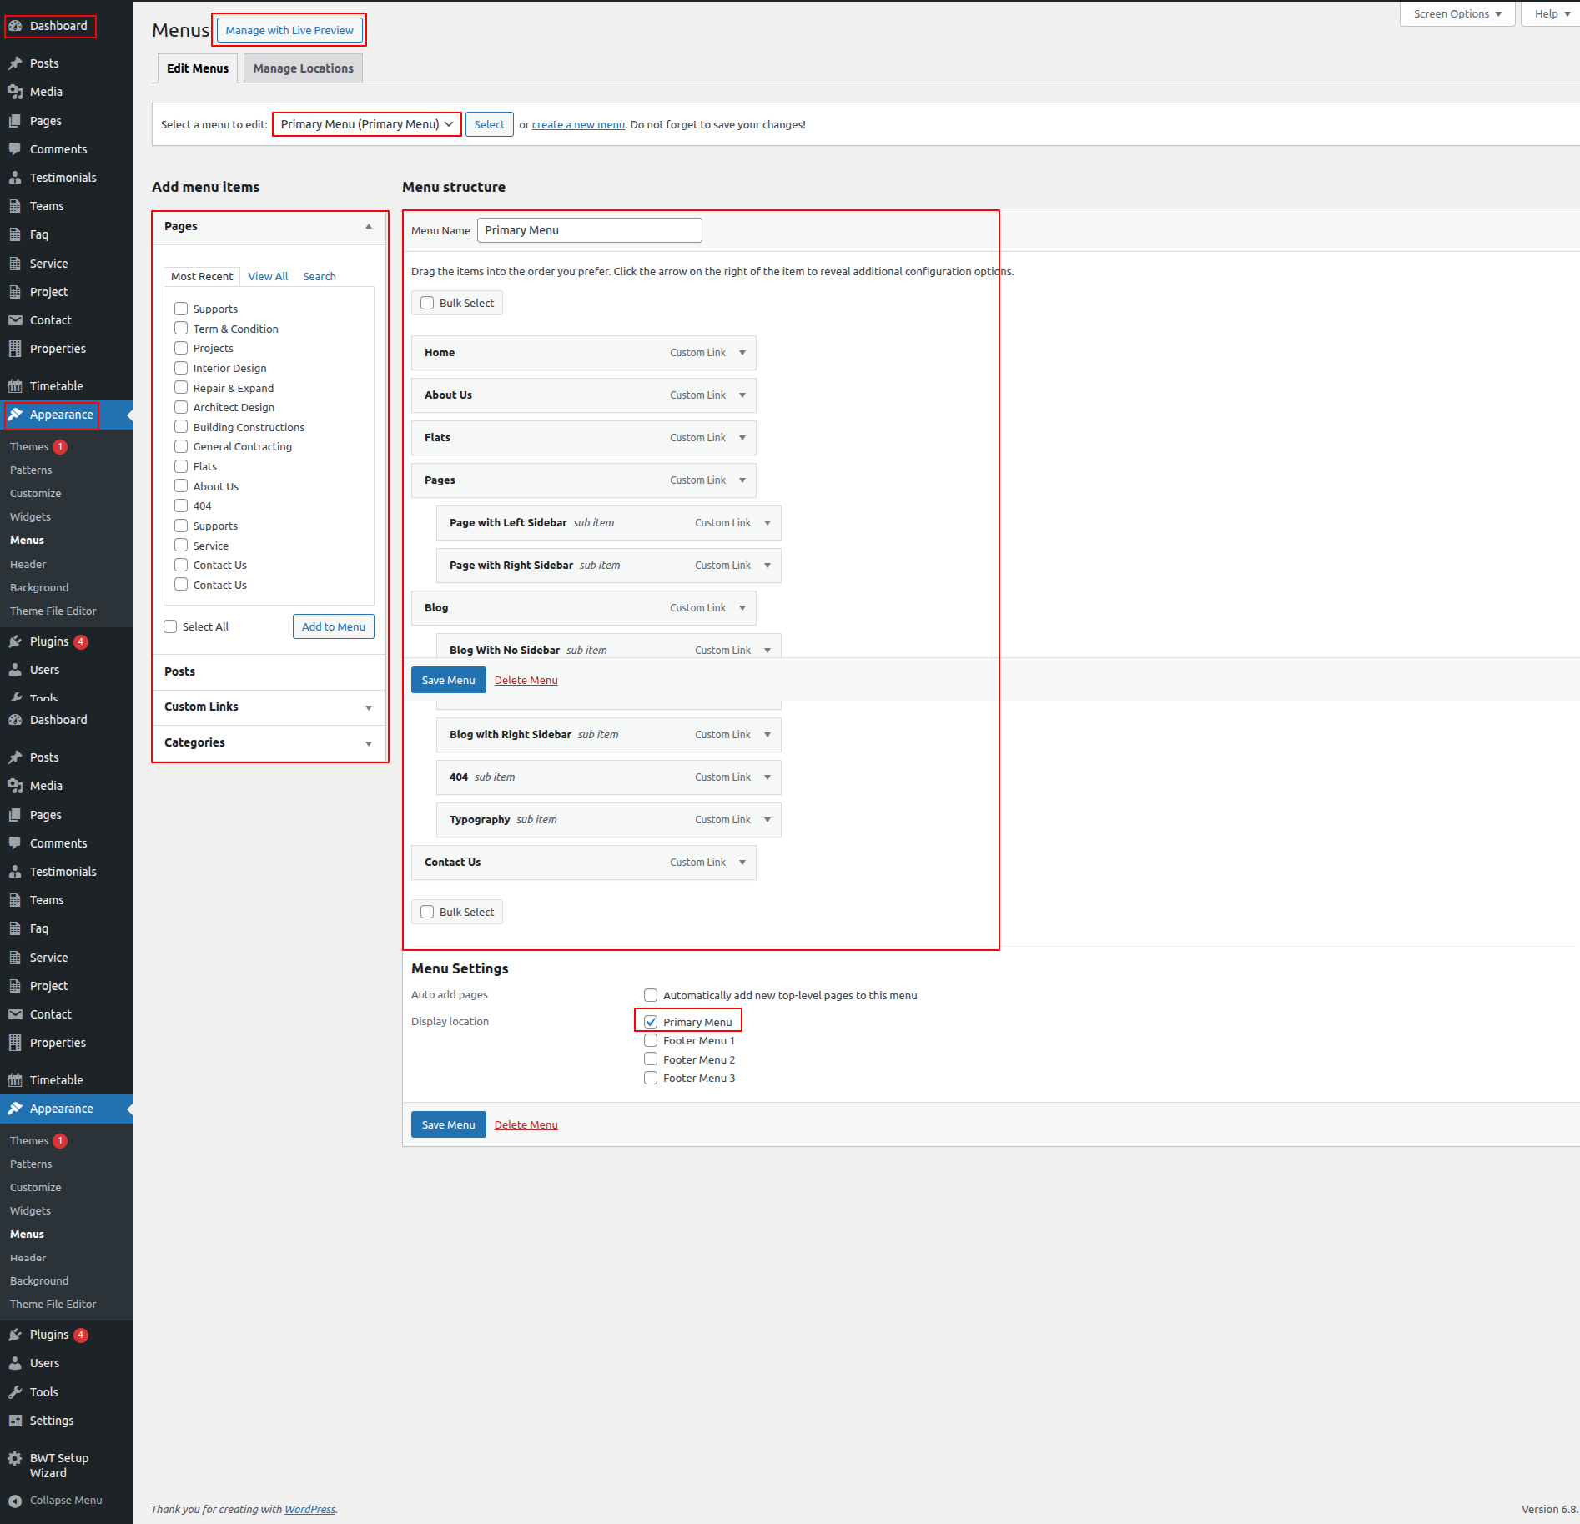Expand the Custom Links section
The height and width of the screenshot is (1524, 1580).
[x=369, y=707]
